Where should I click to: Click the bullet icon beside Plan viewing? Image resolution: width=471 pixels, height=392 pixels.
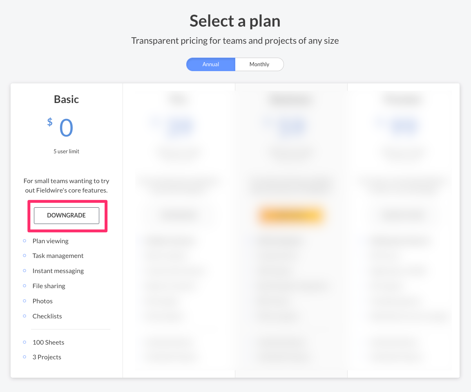(25, 241)
